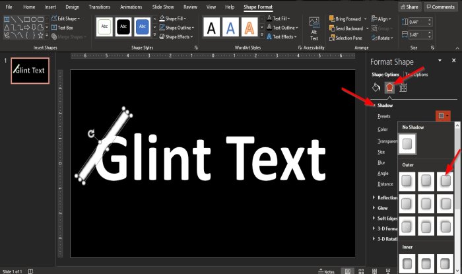Image resolution: width=462 pixels, height=274 pixels.
Task: Open the Fill & Line paint bucket tab
Action: [x=376, y=87]
